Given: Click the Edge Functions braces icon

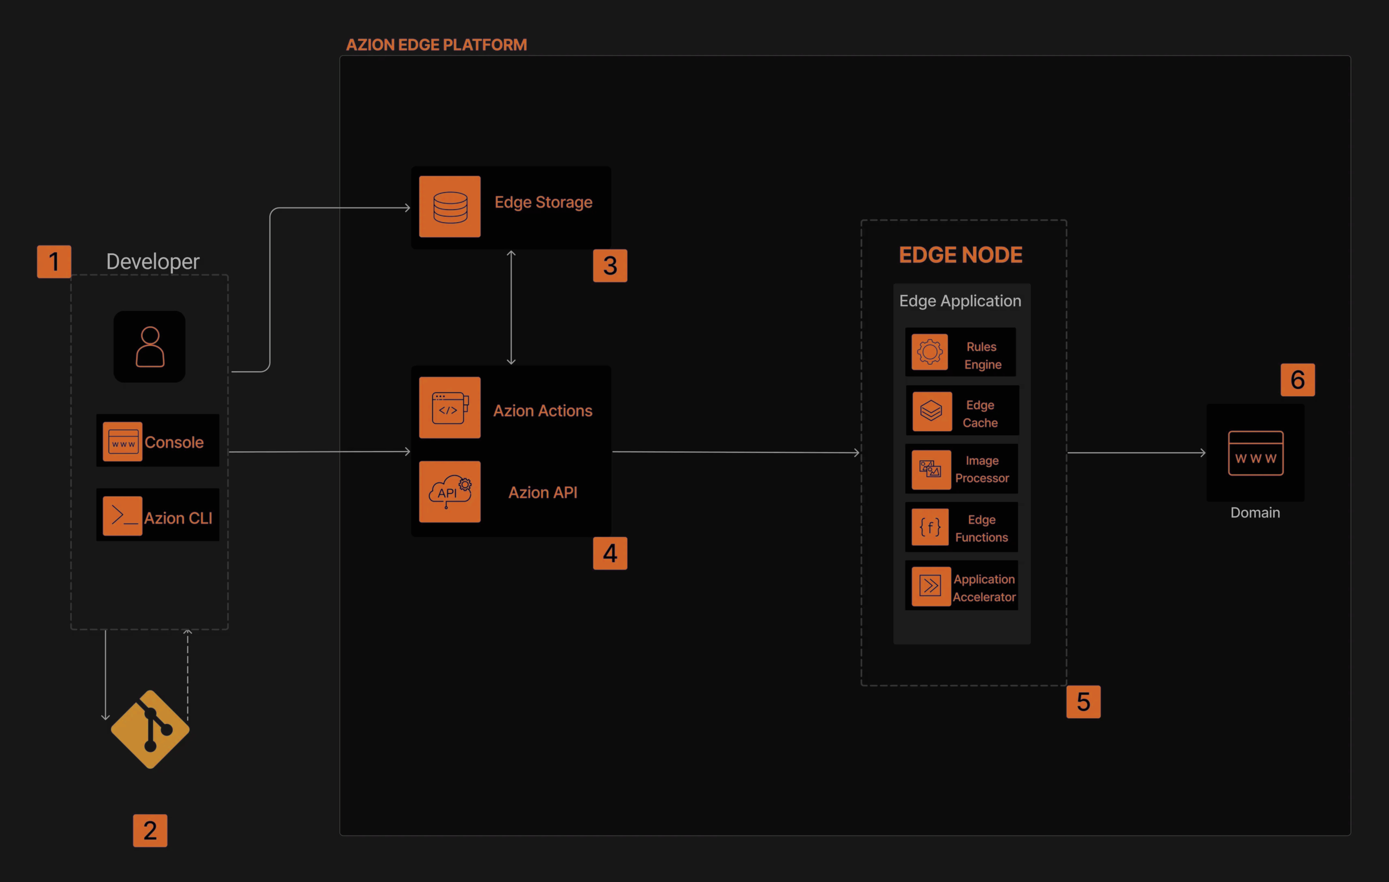Looking at the screenshot, I should [930, 527].
